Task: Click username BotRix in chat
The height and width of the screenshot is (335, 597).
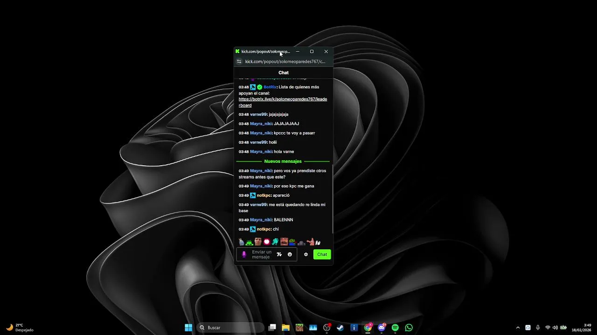Action: pos(270,87)
